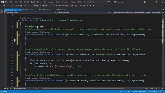
Task: Collapse the OnStateUpdate method outline
Action: coord(19,55)
